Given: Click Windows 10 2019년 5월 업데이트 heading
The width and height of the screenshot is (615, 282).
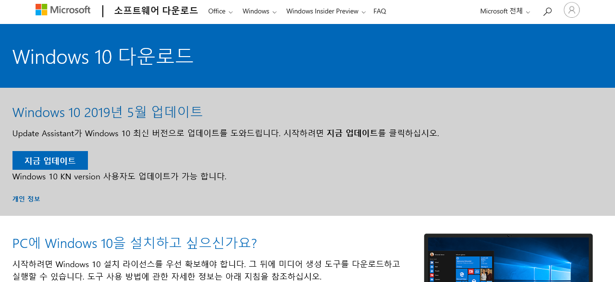Looking at the screenshot, I should click(108, 112).
